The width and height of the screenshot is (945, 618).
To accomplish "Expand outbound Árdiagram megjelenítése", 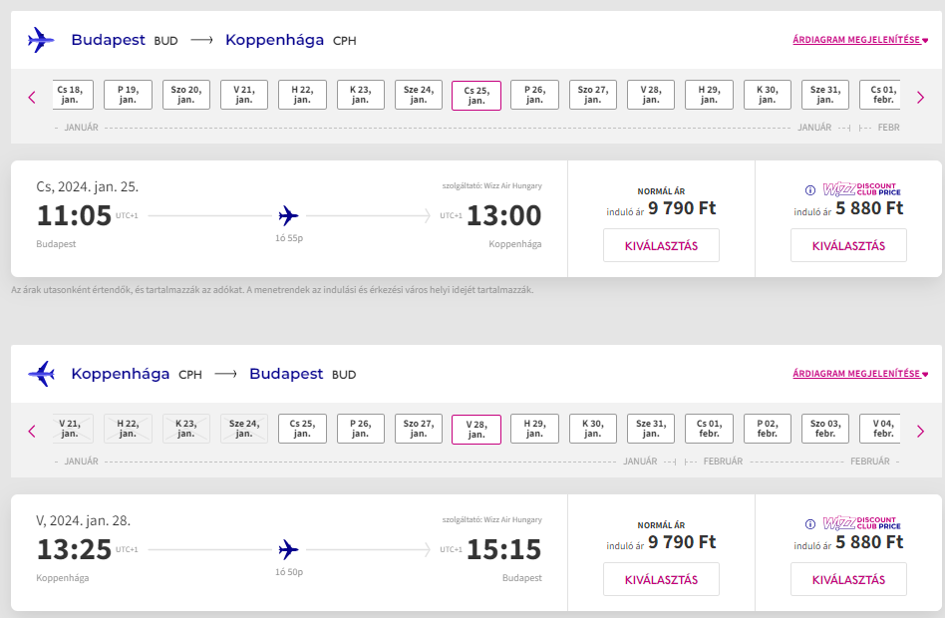I will pyautogui.click(x=860, y=41).
